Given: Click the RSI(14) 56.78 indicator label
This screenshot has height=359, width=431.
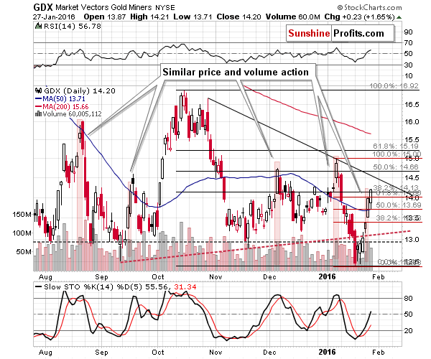Looking at the screenshot, I should click(x=73, y=27).
